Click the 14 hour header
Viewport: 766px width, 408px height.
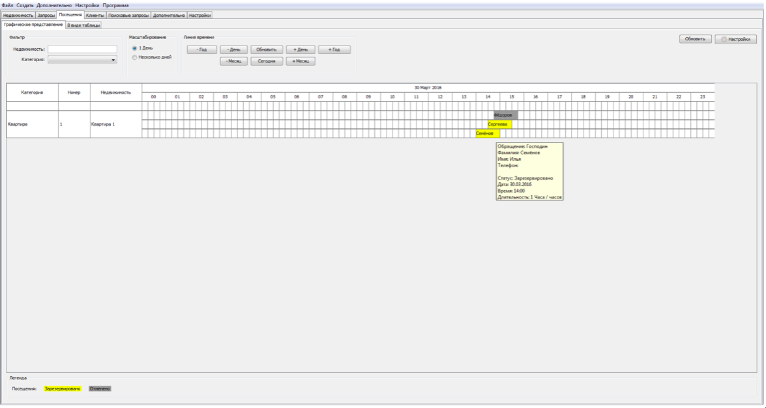click(488, 97)
